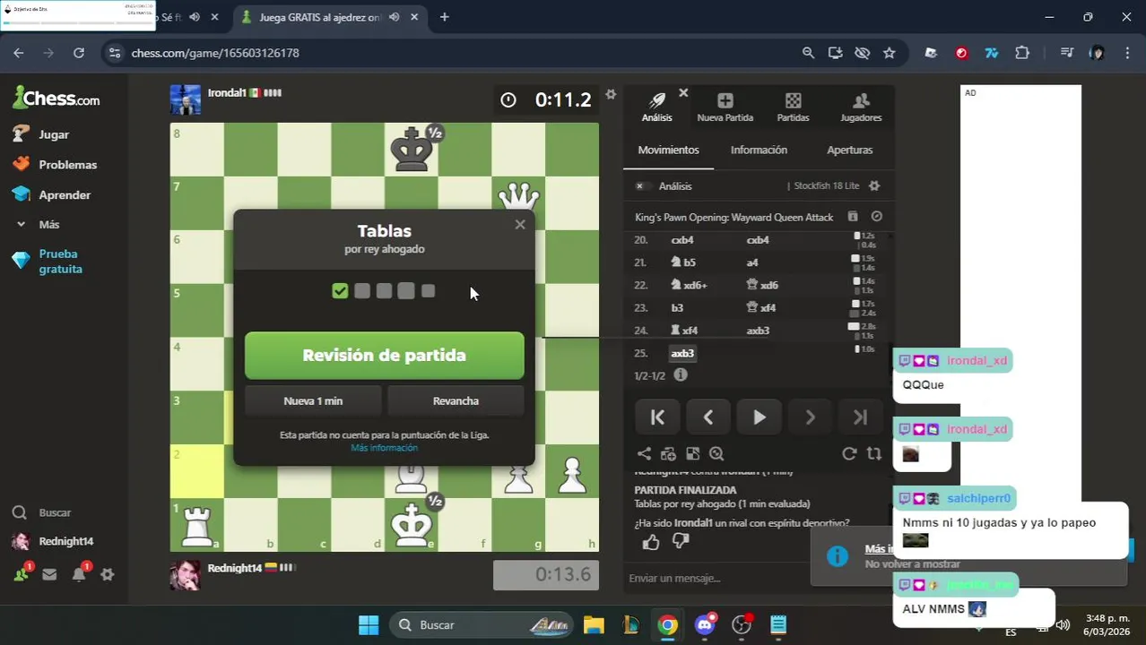Viewport: 1146px width, 645px height.
Task: Click Revisión de partida button
Action: click(x=384, y=356)
